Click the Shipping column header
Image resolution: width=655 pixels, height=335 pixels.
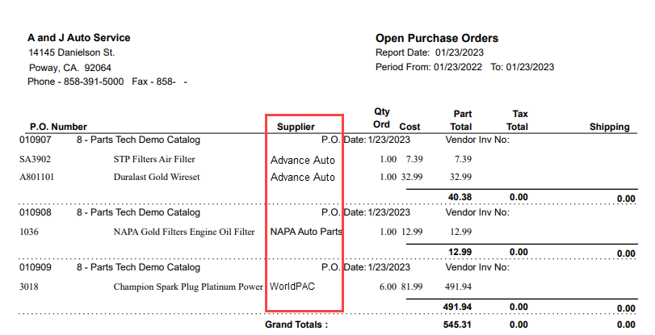(609, 127)
